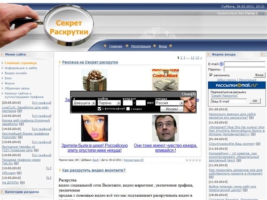267x200 pixels.
Task: Rate the Реклама post with the stars
Action: click(x=193, y=160)
